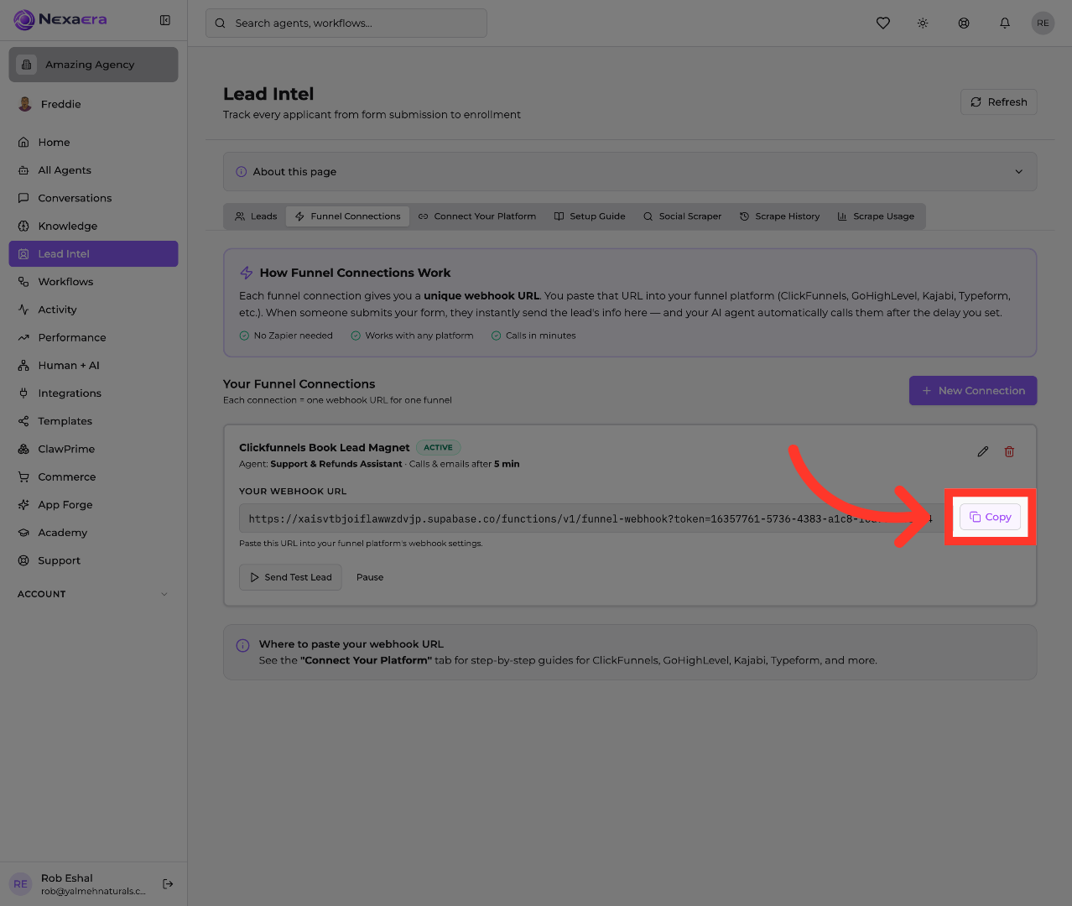Switch to the Leads tab

coord(256,216)
